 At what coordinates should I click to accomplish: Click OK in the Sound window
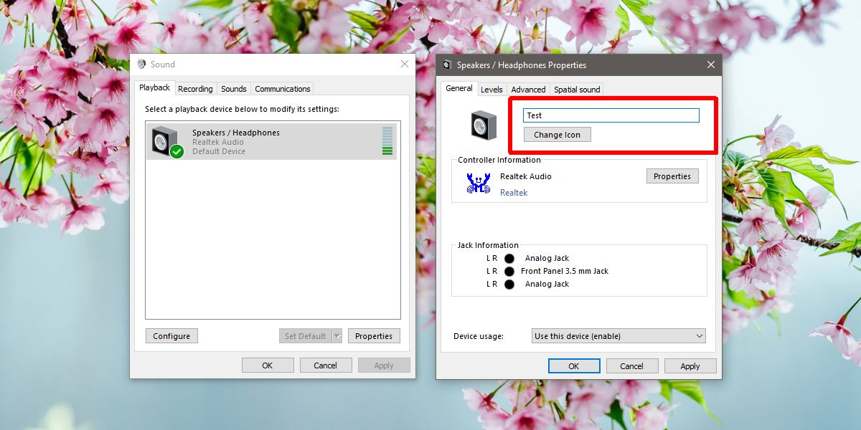268,365
